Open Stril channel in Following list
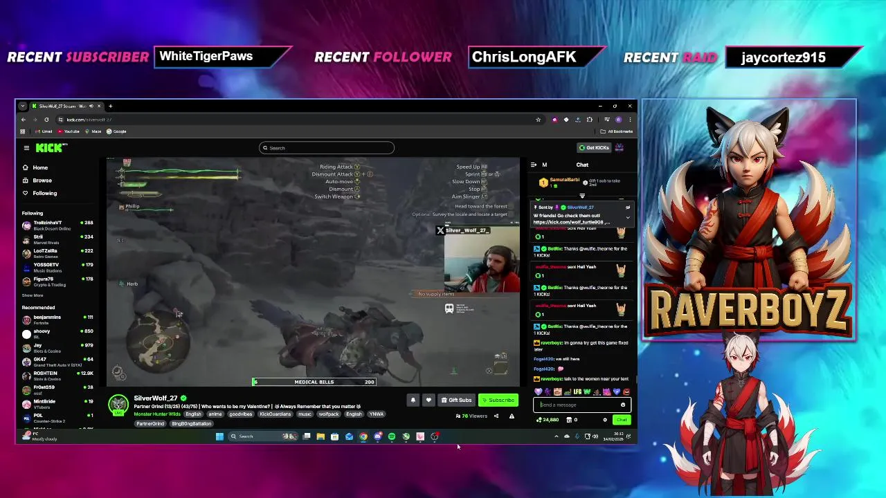 [59, 239]
